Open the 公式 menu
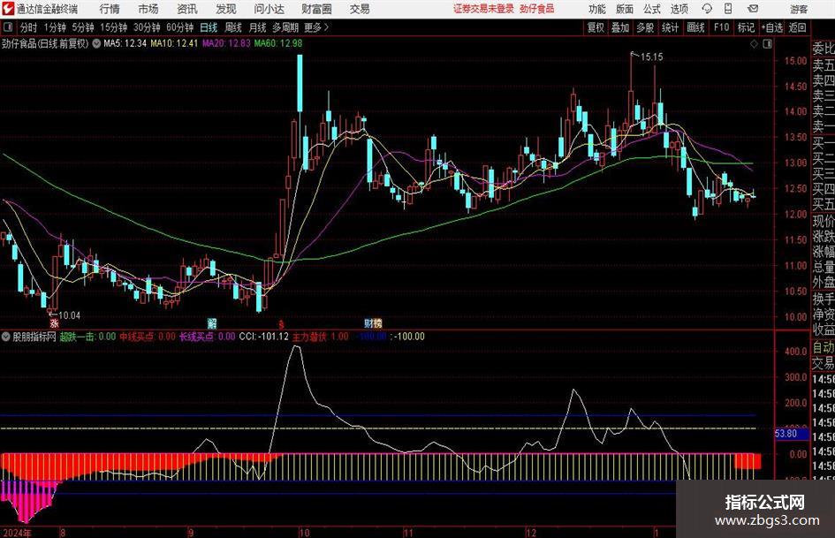 [652, 9]
